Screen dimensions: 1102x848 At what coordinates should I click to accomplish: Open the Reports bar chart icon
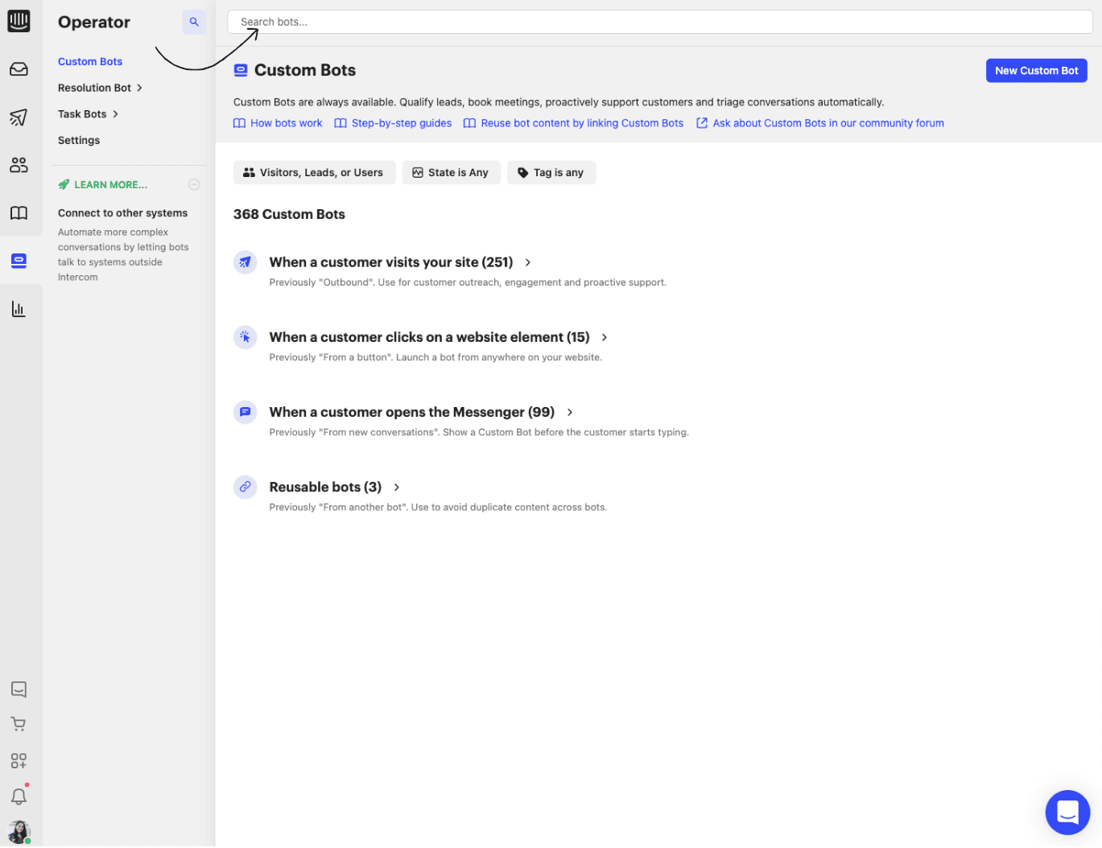pyautogui.click(x=19, y=309)
